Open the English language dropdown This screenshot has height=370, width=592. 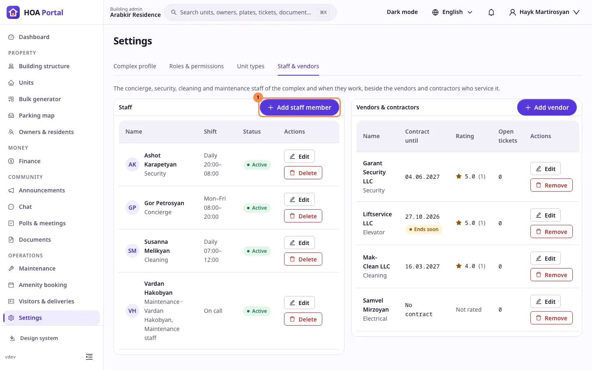coord(452,12)
